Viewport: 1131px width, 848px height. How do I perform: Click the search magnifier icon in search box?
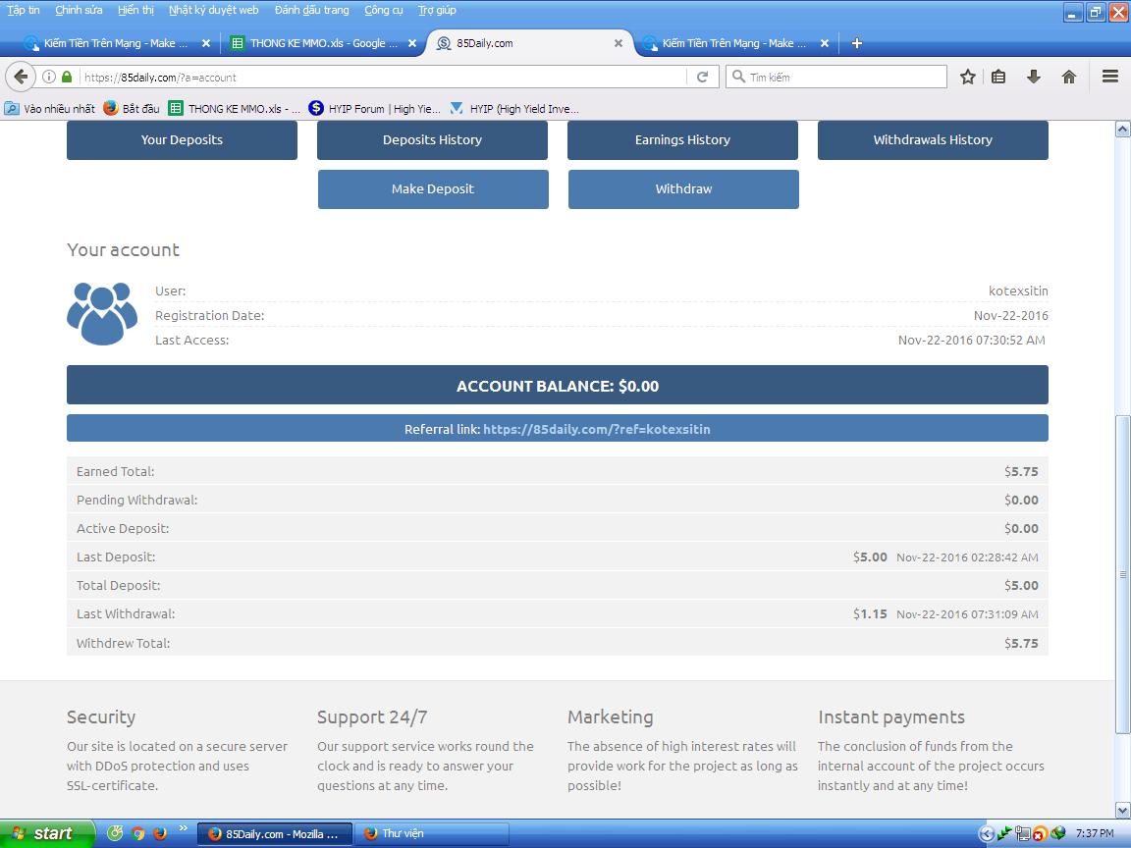pyautogui.click(x=738, y=77)
